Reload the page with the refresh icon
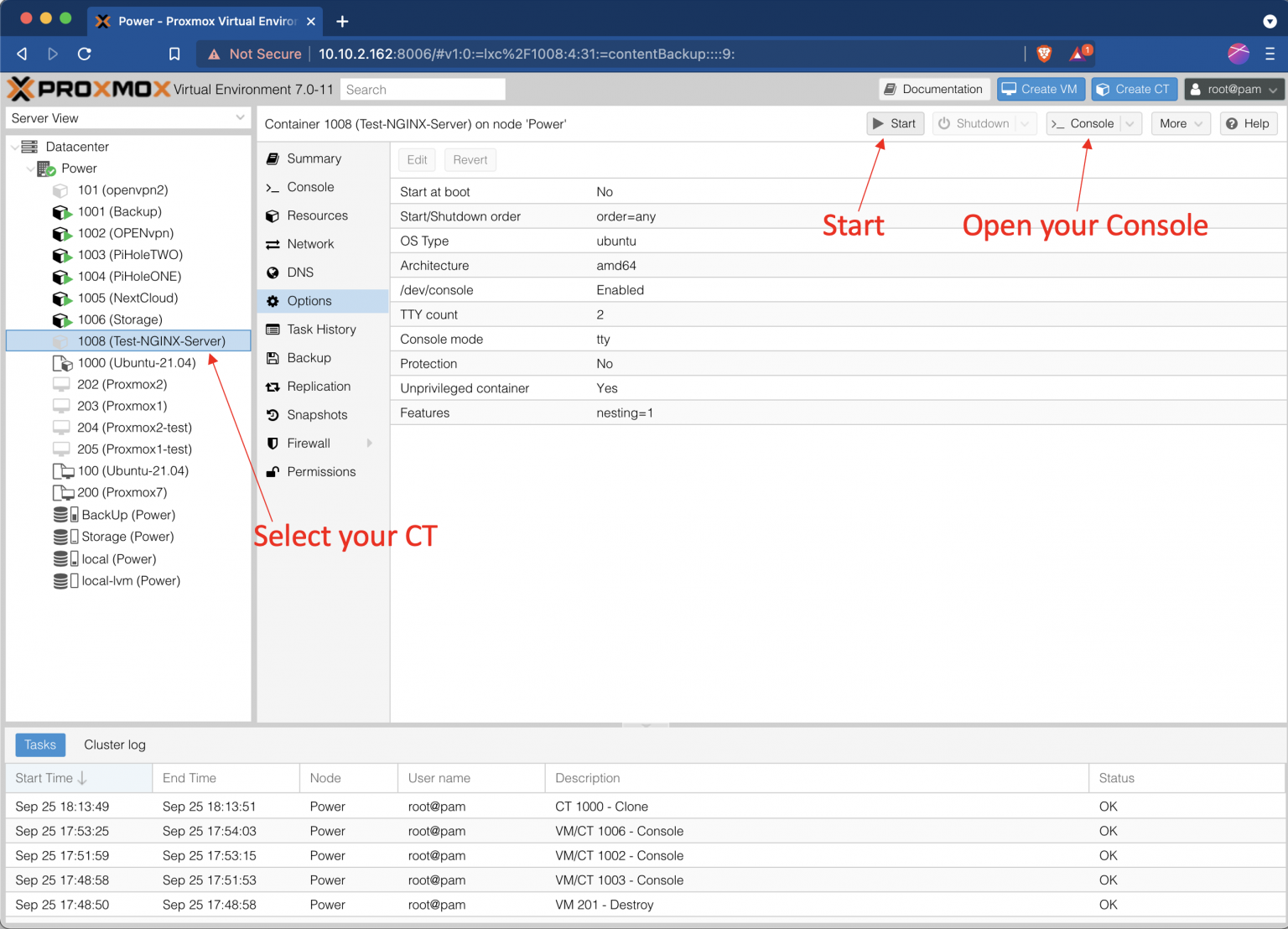This screenshot has height=929, width=1288. tap(84, 54)
